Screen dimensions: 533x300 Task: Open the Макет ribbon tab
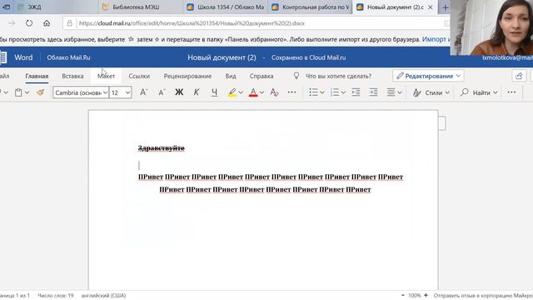coord(106,76)
